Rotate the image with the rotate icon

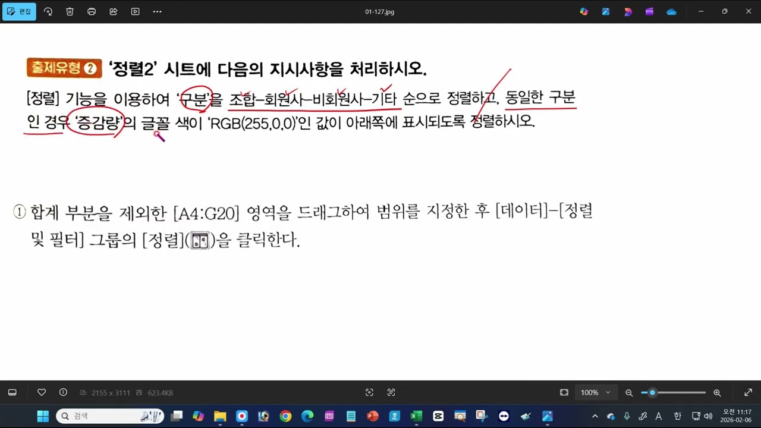pos(48,11)
